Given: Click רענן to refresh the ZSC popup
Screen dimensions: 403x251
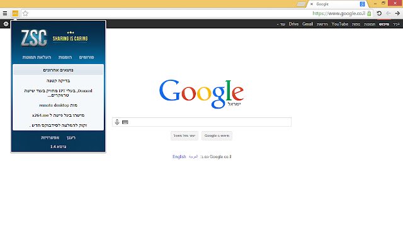Looking at the screenshot, I should 71,138.
